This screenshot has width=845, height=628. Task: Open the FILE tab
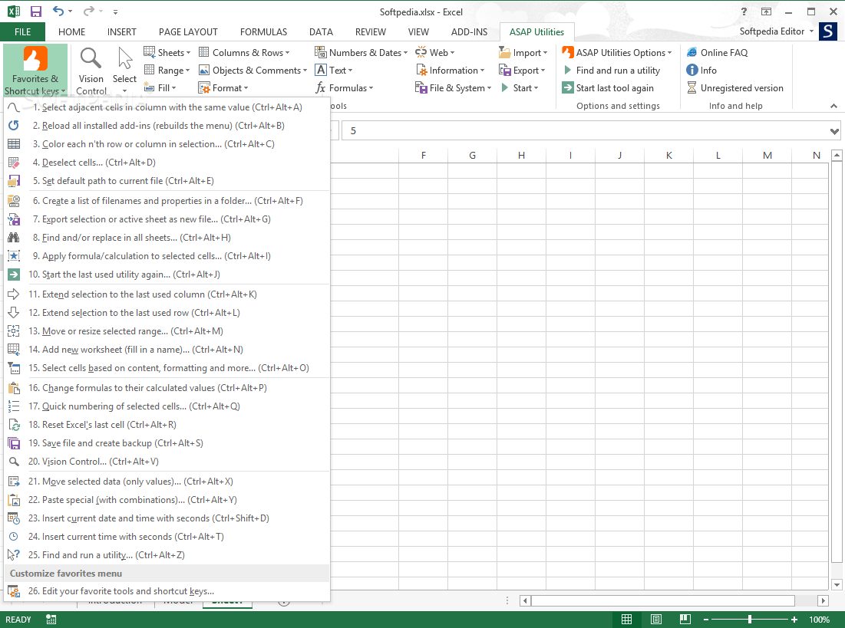coord(22,31)
